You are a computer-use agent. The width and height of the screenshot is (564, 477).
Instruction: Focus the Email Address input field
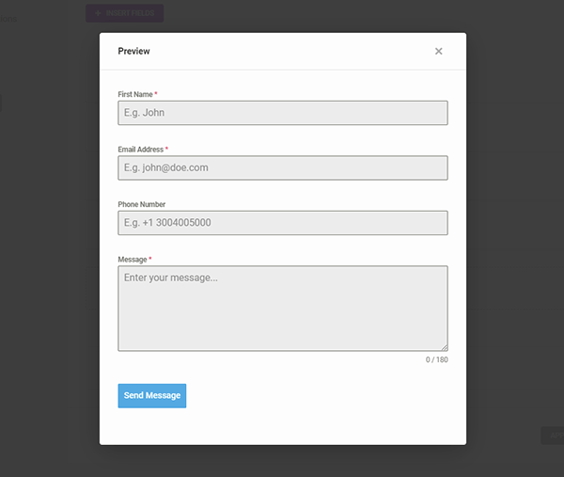(x=282, y=167)
